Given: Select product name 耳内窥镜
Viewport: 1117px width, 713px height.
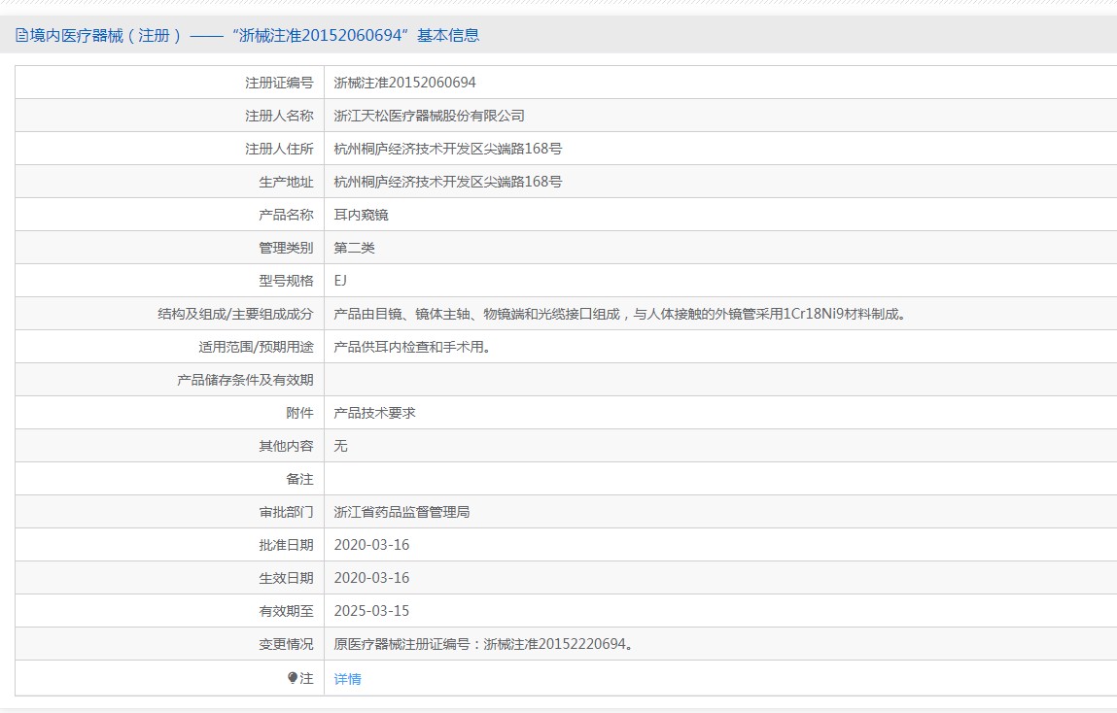Looking at the screenshot, I should click(x=361, y=215).
